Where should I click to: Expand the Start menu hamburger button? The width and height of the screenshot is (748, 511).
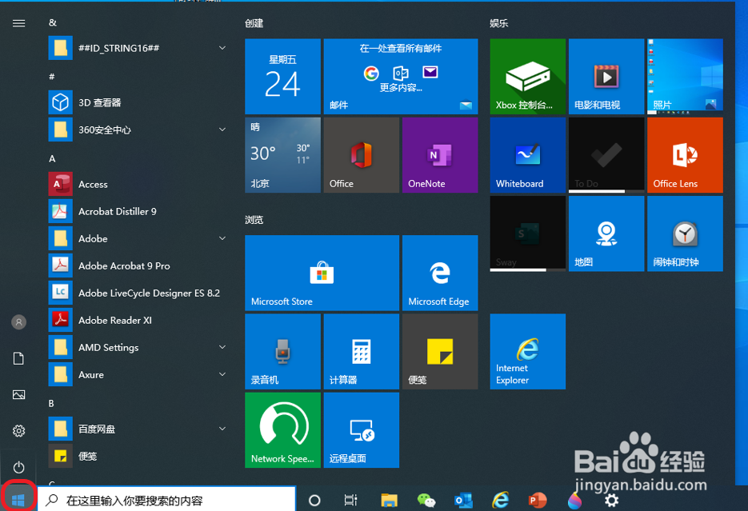(x=18, y=23)
